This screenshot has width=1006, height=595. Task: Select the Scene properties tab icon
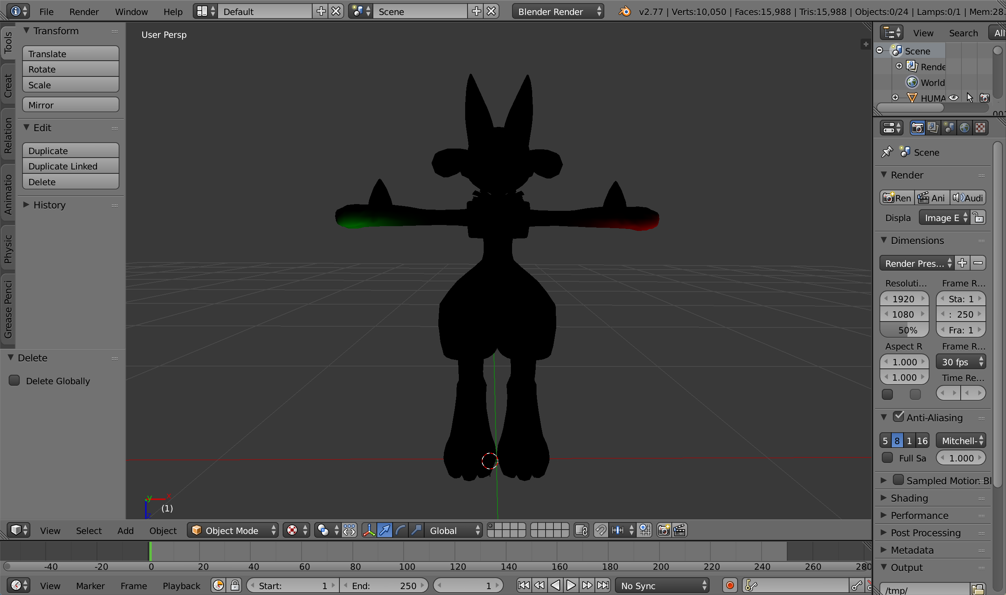(x=948, y=128)
